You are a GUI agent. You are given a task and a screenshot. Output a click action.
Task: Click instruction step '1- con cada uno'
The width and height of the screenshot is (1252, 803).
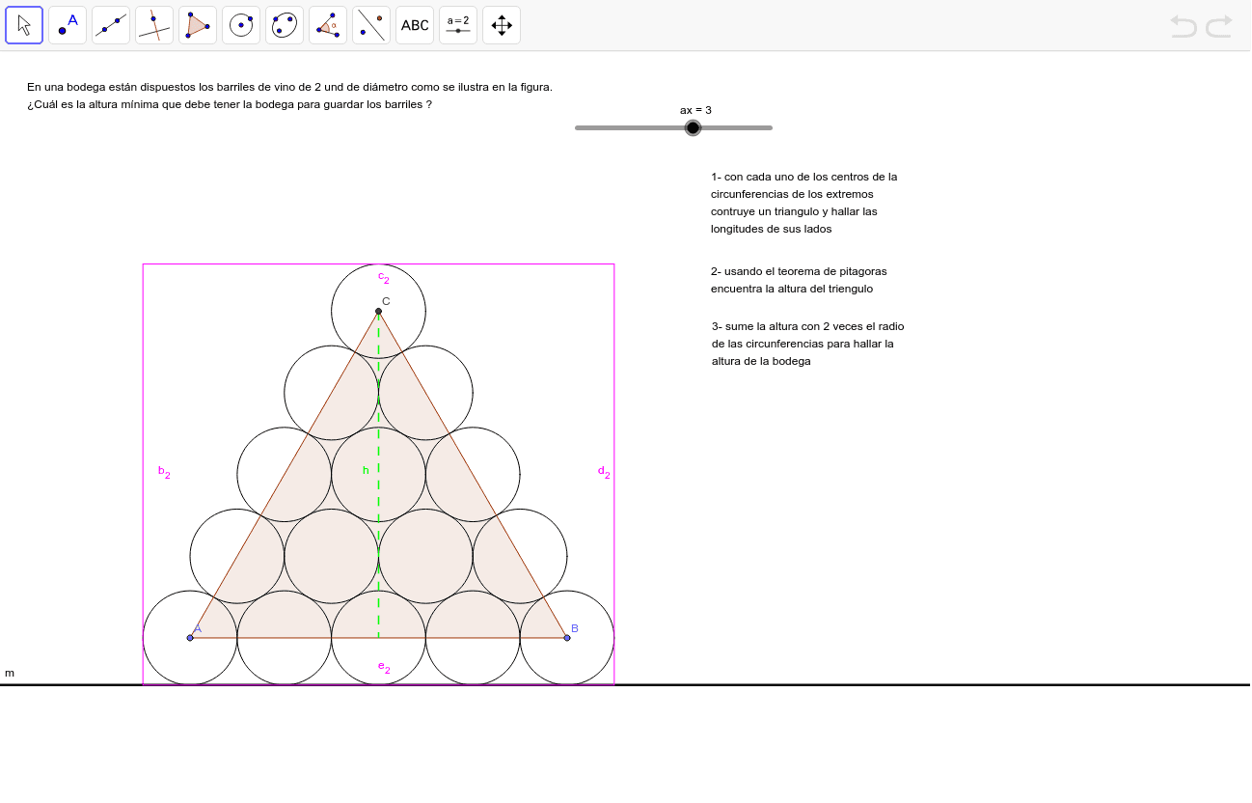click(804, 203)
